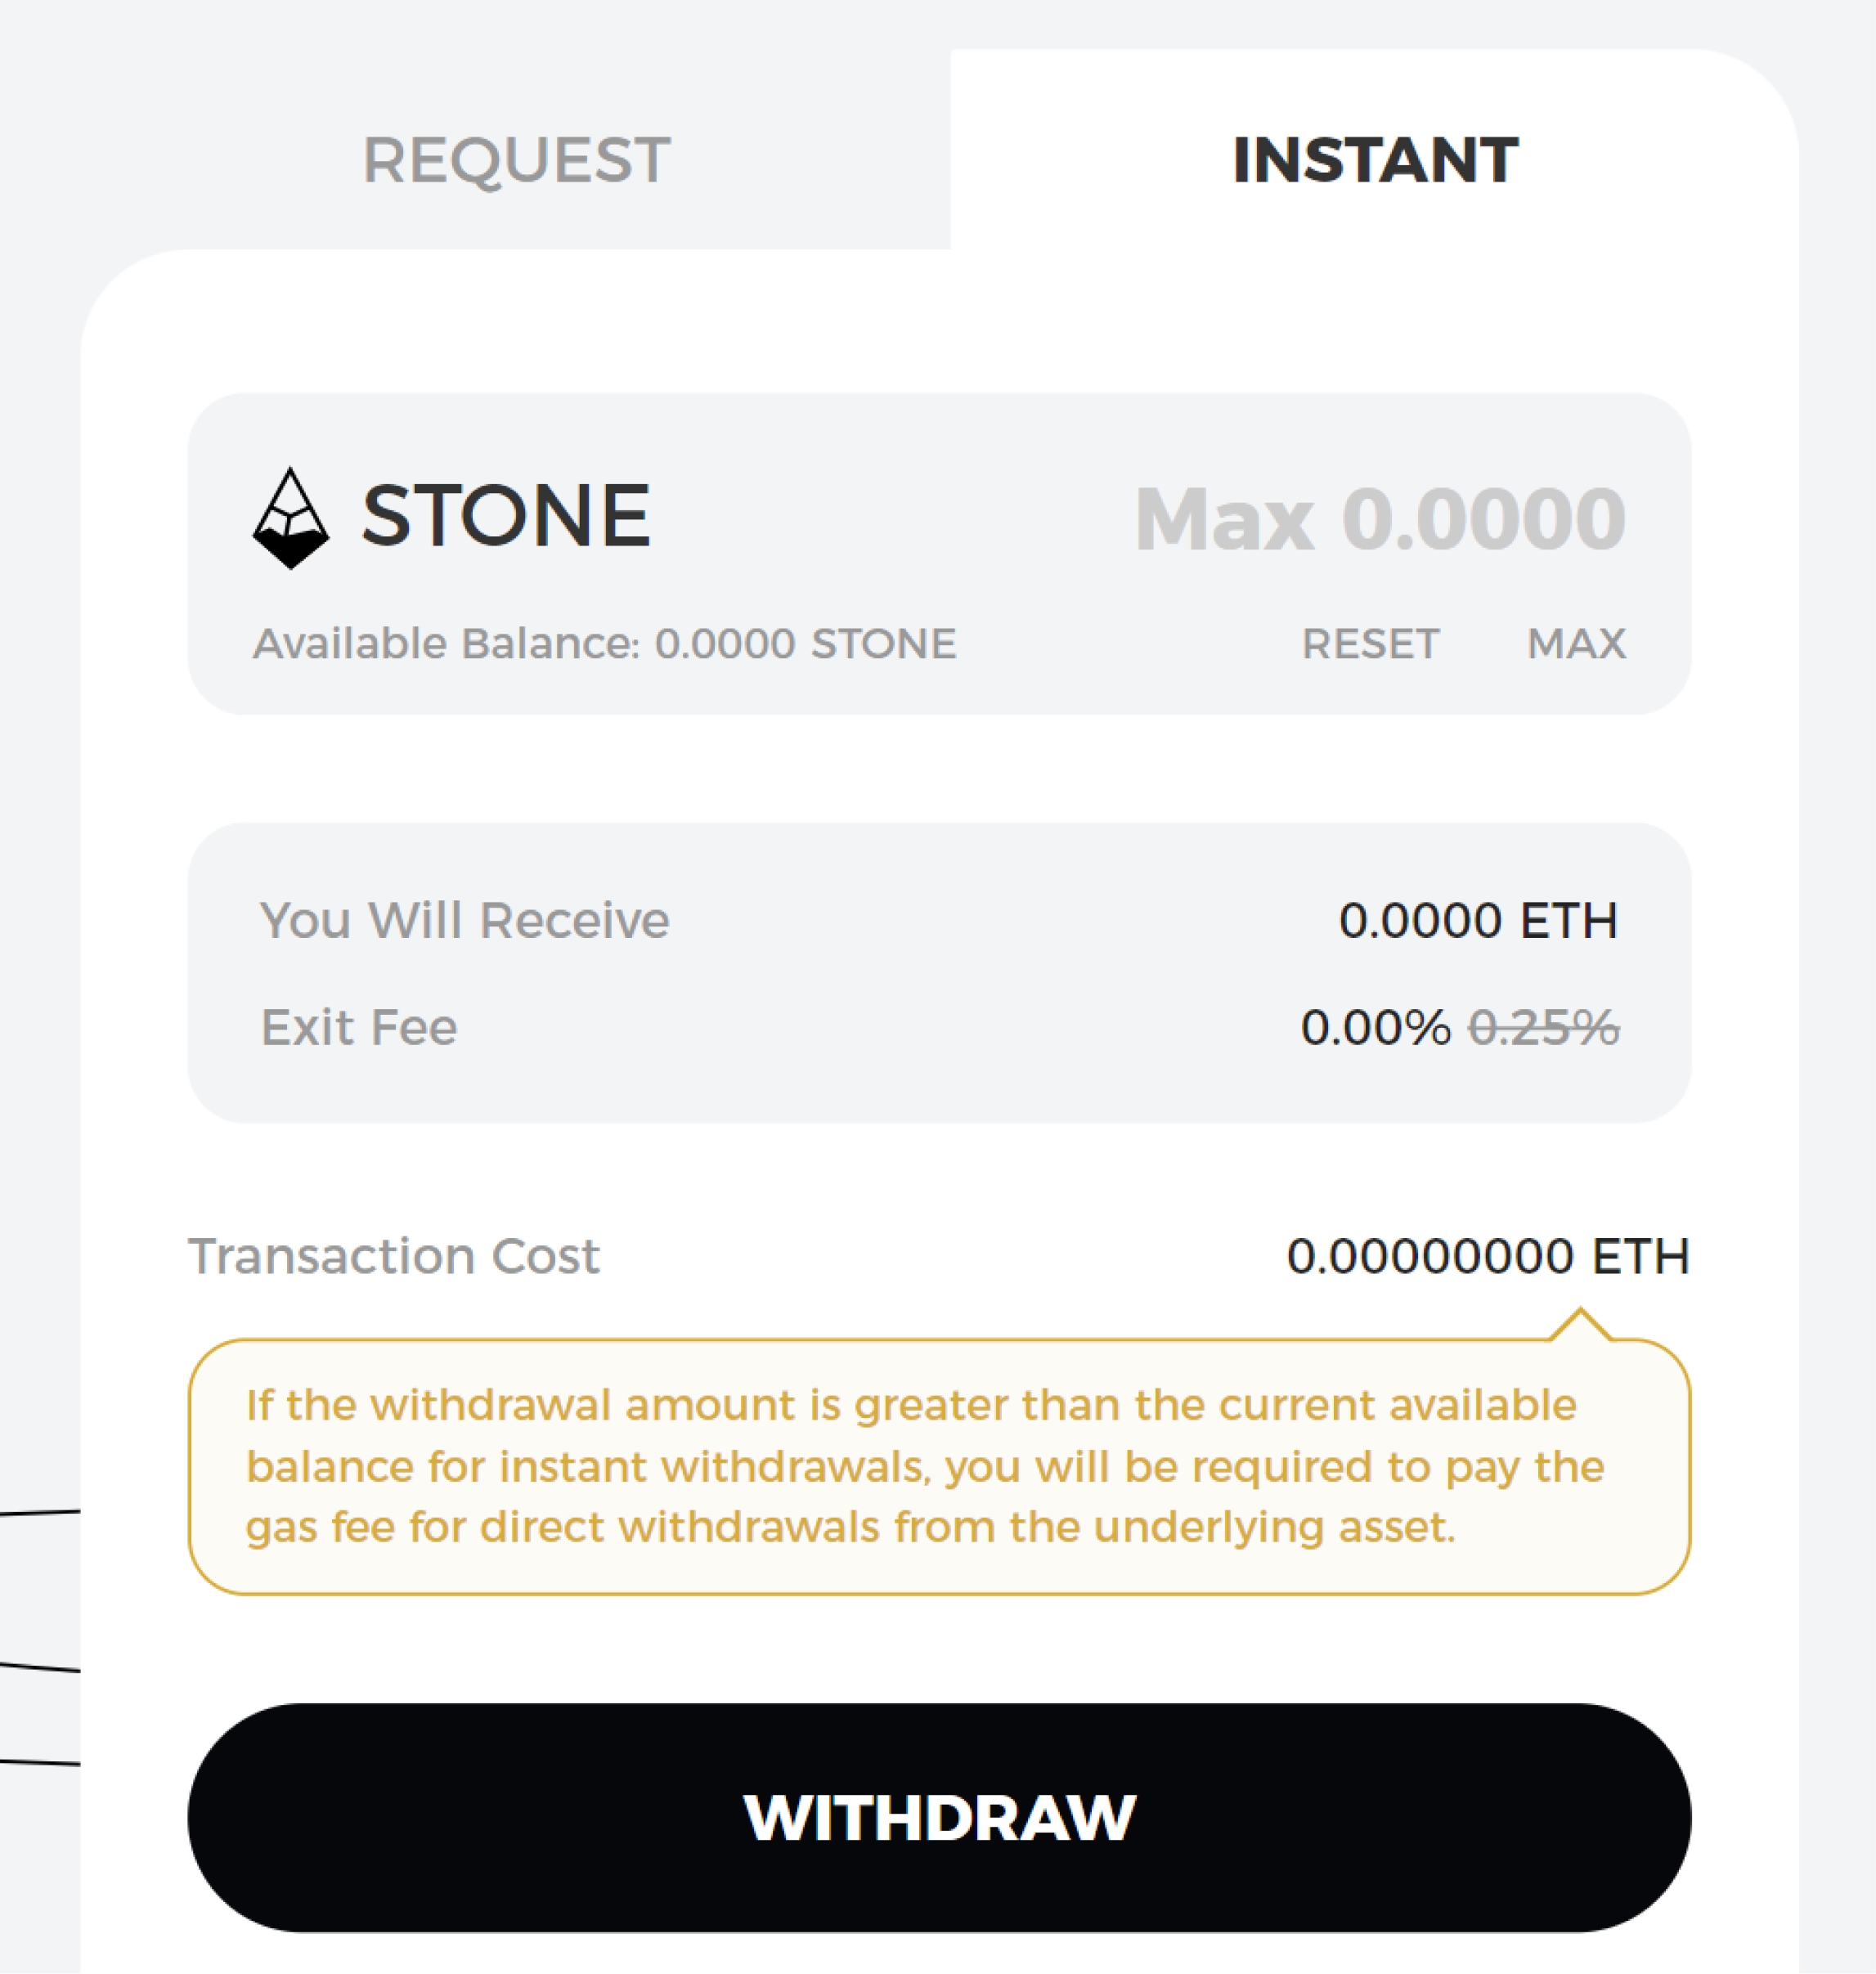Click the STONE unit in Available Balance
This screenshot has height=1974, width=1876.
[x=883, y=644]
